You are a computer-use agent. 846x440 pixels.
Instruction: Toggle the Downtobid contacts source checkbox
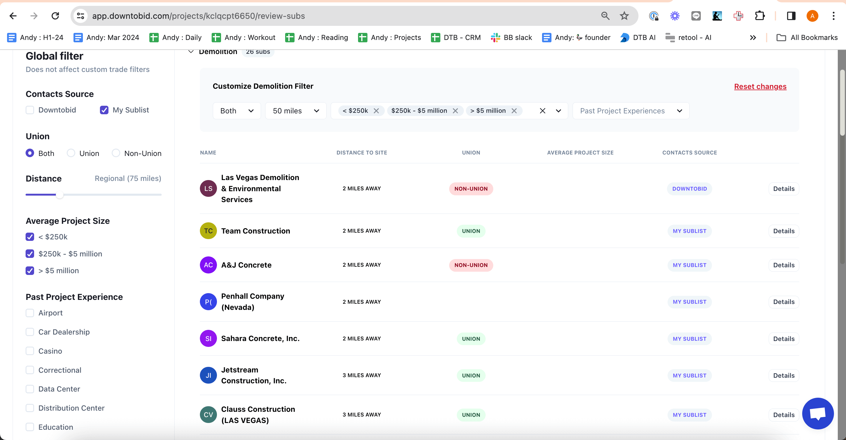(30, 110)
